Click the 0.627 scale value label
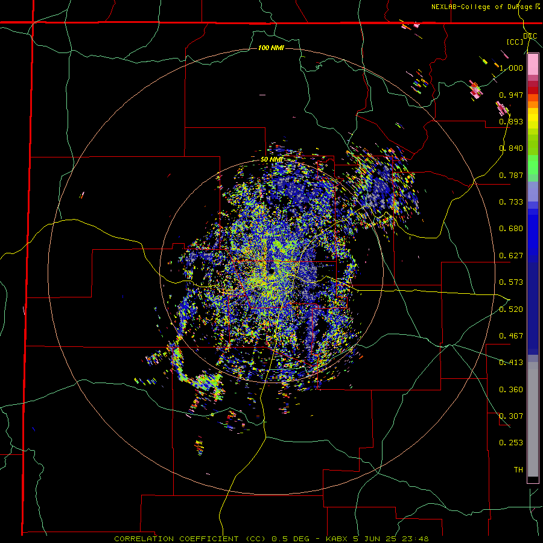This screenshot has width=543, height=543. [511, 256]
